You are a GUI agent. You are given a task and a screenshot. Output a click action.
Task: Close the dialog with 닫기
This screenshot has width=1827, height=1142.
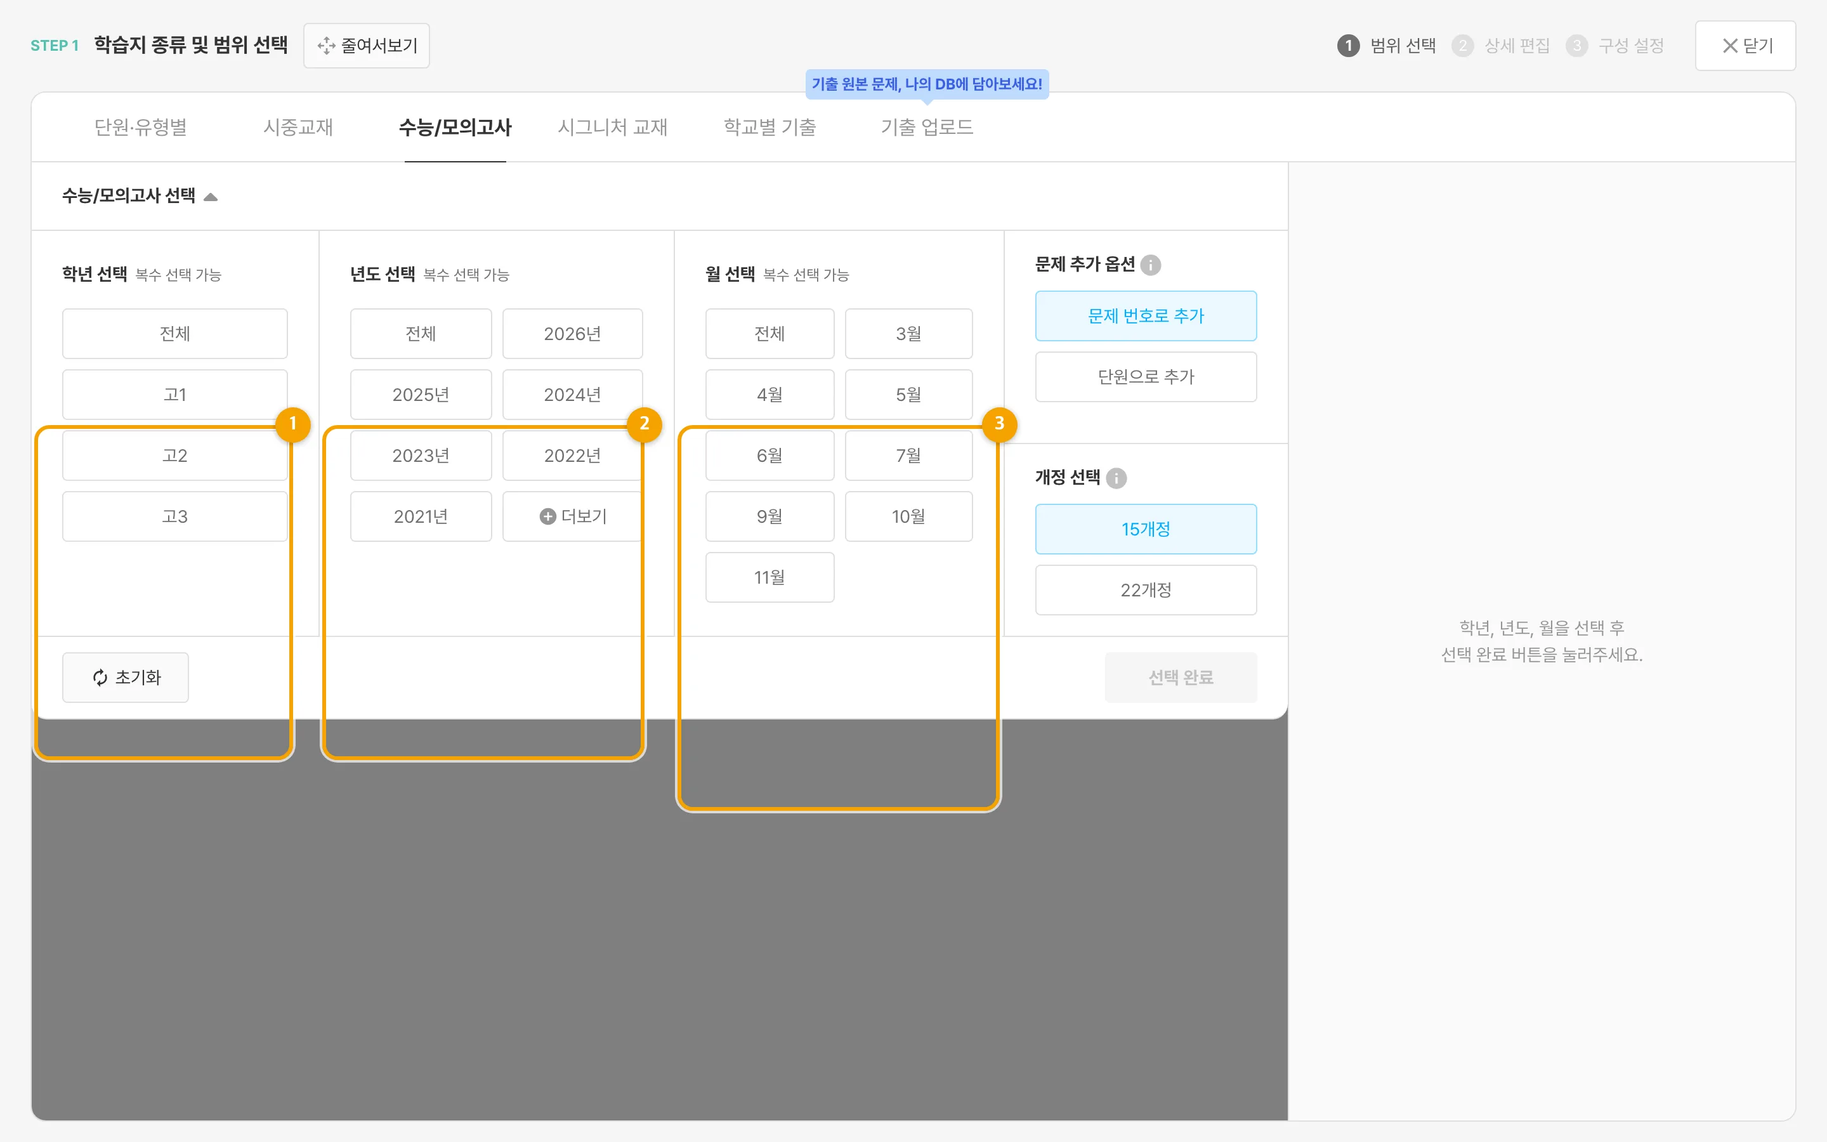[1745, 45]
